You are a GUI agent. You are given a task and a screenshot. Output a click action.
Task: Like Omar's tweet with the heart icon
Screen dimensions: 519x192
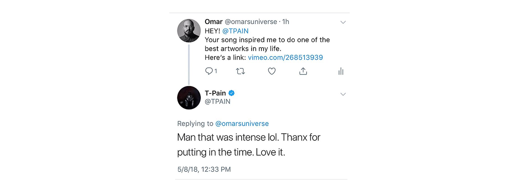click(x=272, y=71)
